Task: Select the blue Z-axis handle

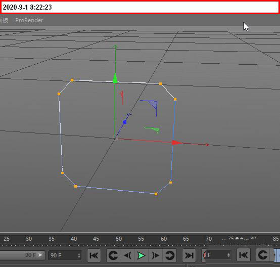Action: (x=125, y=122)
